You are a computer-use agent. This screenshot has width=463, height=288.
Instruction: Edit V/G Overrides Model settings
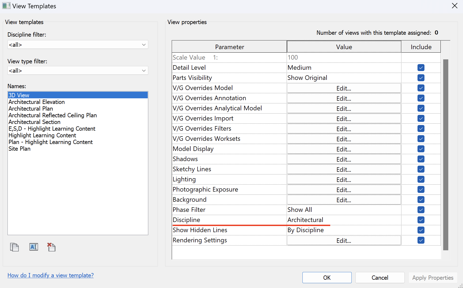(x=344, y=88)
